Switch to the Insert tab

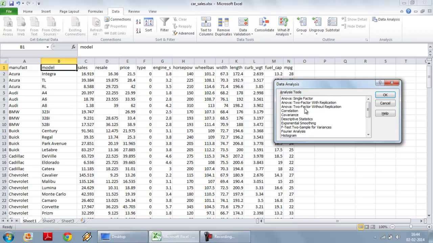pyautogui.click(x=46, y=11)
